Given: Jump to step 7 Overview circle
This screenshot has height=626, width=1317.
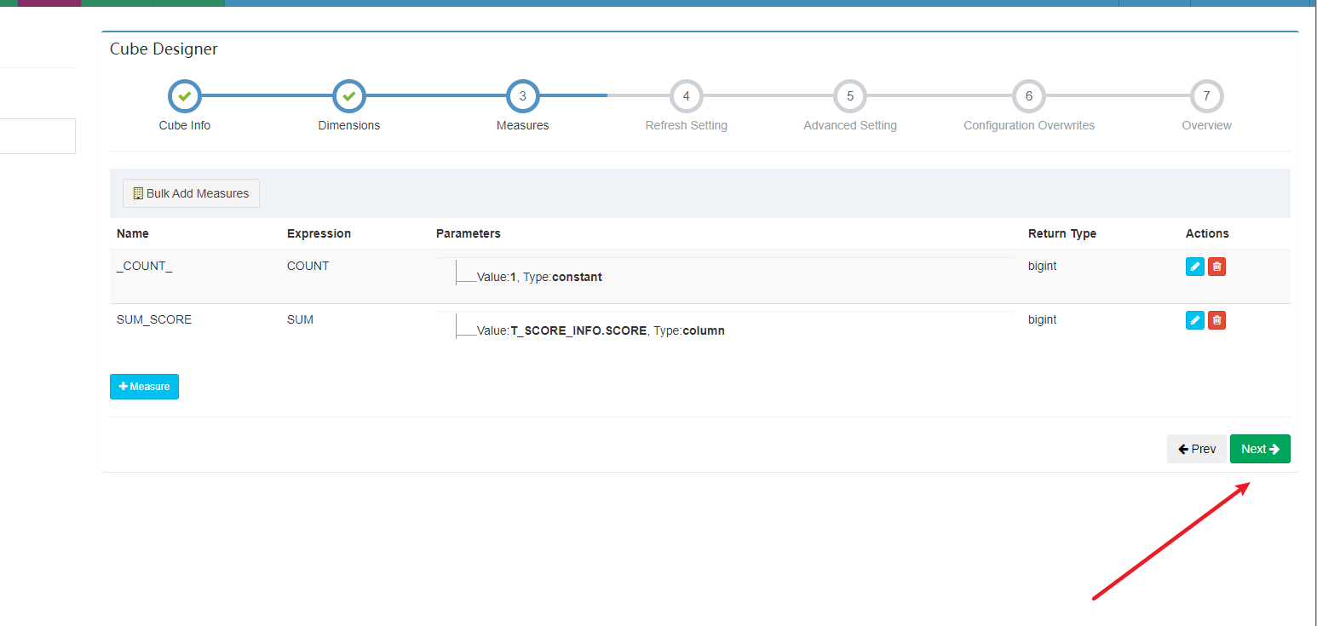Looking at the screenshot, I should (x=1207, y=96).
